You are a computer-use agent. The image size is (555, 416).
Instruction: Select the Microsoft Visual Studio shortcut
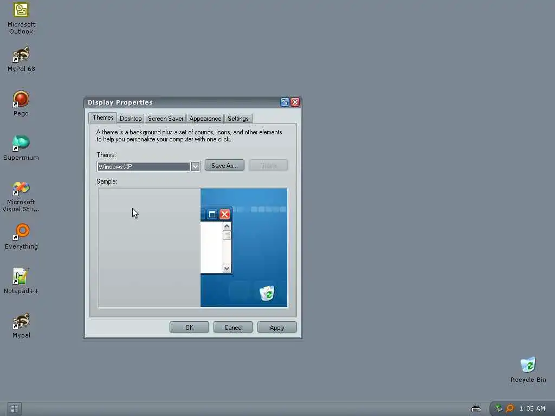point(21,197)
